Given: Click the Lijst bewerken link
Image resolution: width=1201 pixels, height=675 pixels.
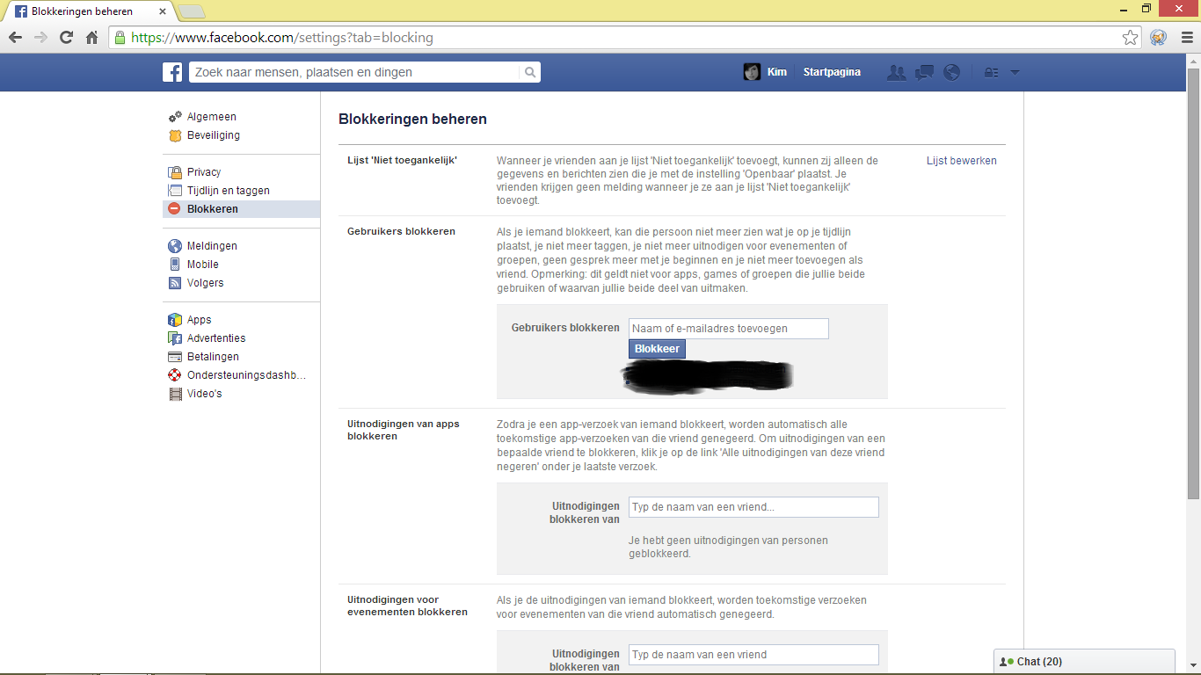Looking at the screenshot, I should click(x=961, y=161).
